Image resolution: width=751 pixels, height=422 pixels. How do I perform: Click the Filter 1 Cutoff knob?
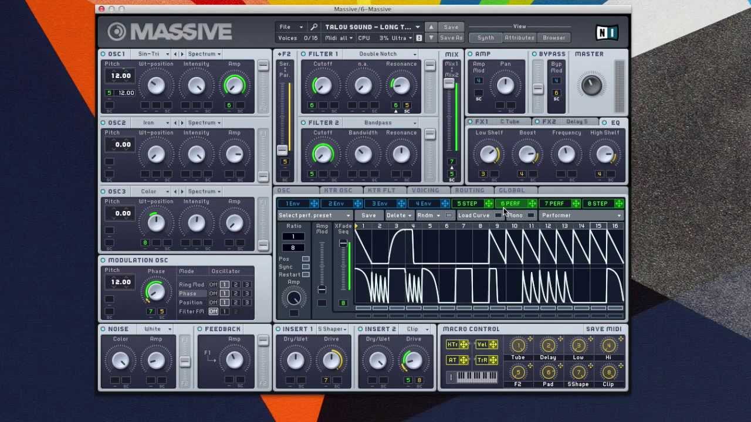pyautogui.click(x=322, y=86)
